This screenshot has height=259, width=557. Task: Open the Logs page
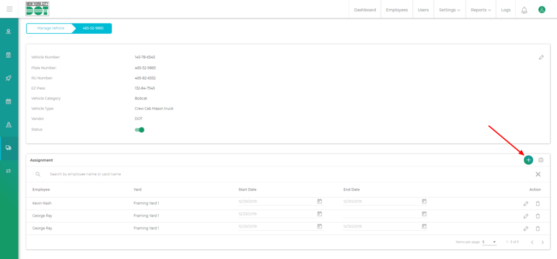tap(505, 10)
